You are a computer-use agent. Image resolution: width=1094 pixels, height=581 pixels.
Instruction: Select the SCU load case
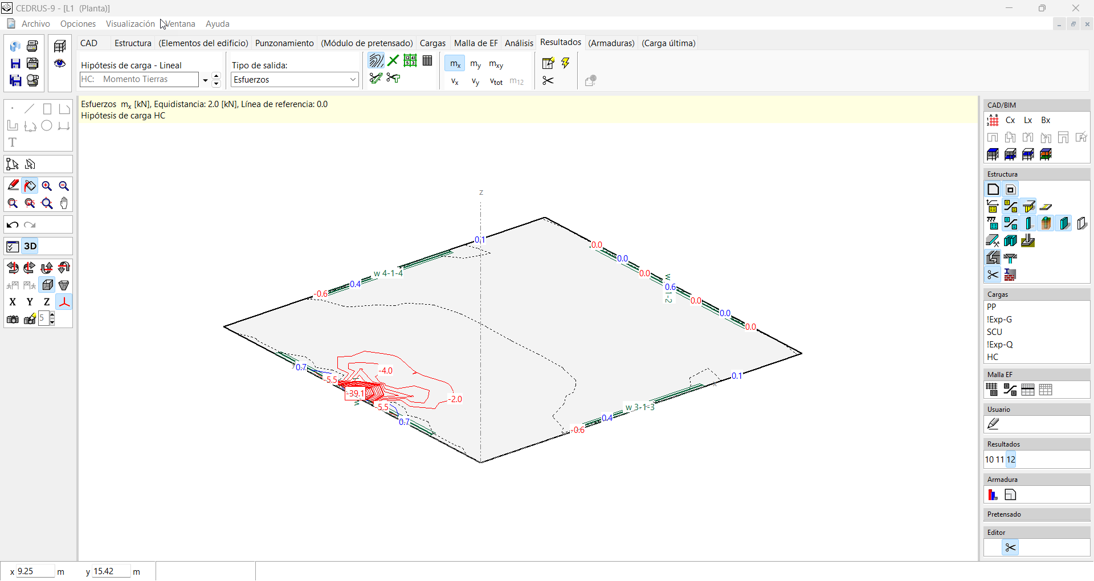tap(994, 332)
